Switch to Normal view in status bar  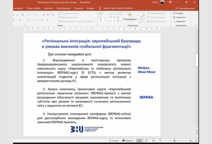[140, 141]
